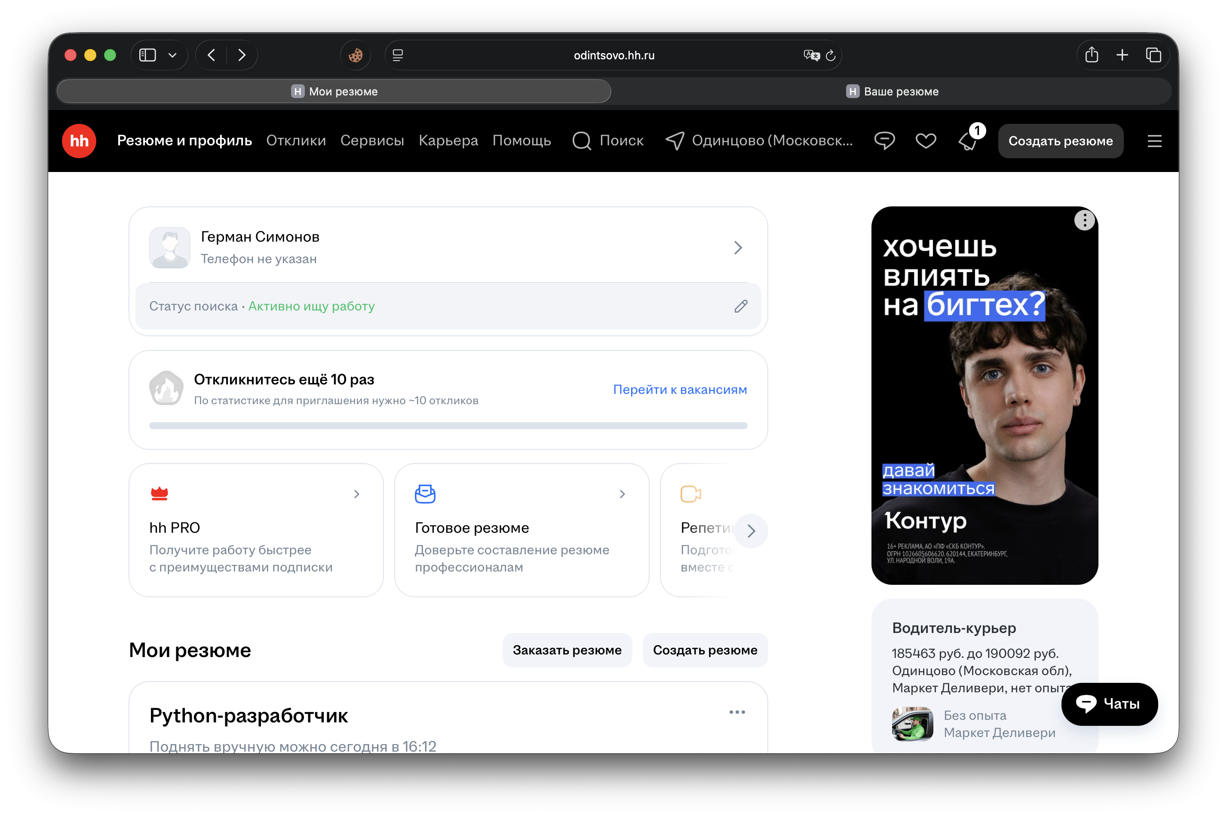Click the hh logo home icon
Screen dimensions: 1227x817
(79, 141)
